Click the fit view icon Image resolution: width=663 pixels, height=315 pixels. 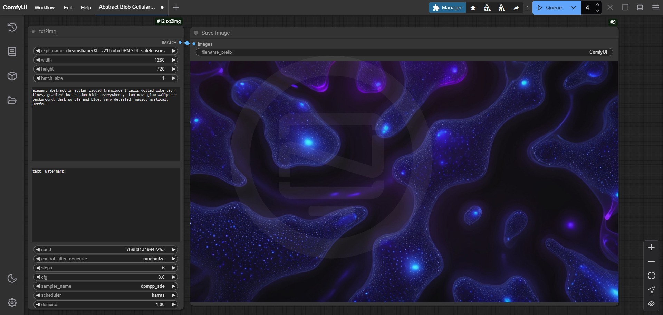[651, 276]
